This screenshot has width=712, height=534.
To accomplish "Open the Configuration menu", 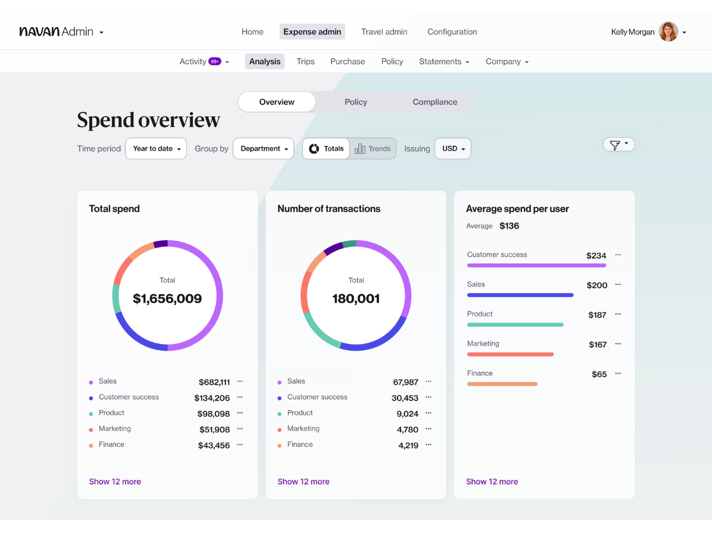I will point(452,32).
